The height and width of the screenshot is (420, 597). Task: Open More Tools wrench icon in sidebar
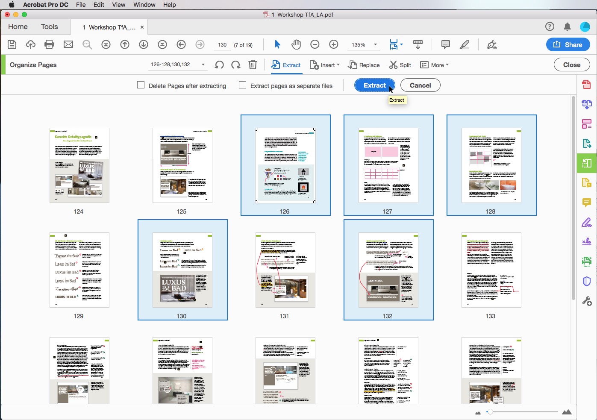pyautogui.click(x=587, y=301)
